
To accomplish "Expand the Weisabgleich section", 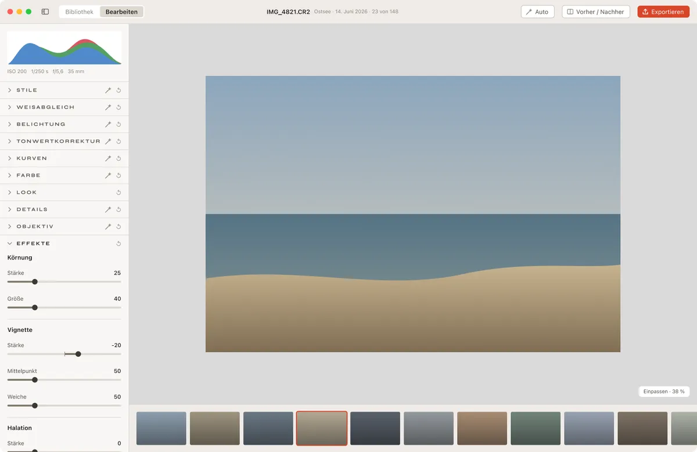I will tap(10, 107).
